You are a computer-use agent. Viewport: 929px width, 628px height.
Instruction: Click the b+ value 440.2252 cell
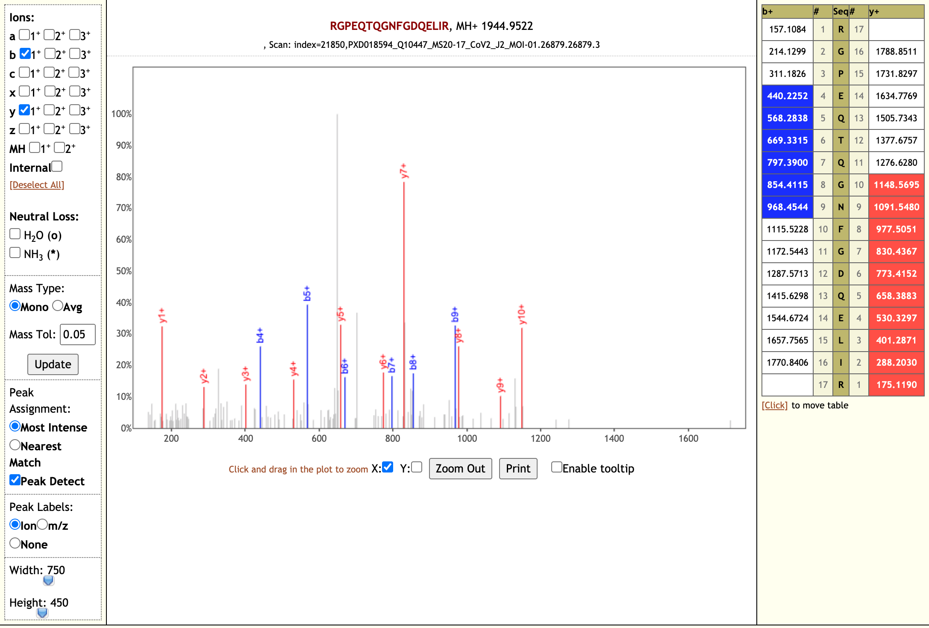pyautogui.click(x=787, y=96)
